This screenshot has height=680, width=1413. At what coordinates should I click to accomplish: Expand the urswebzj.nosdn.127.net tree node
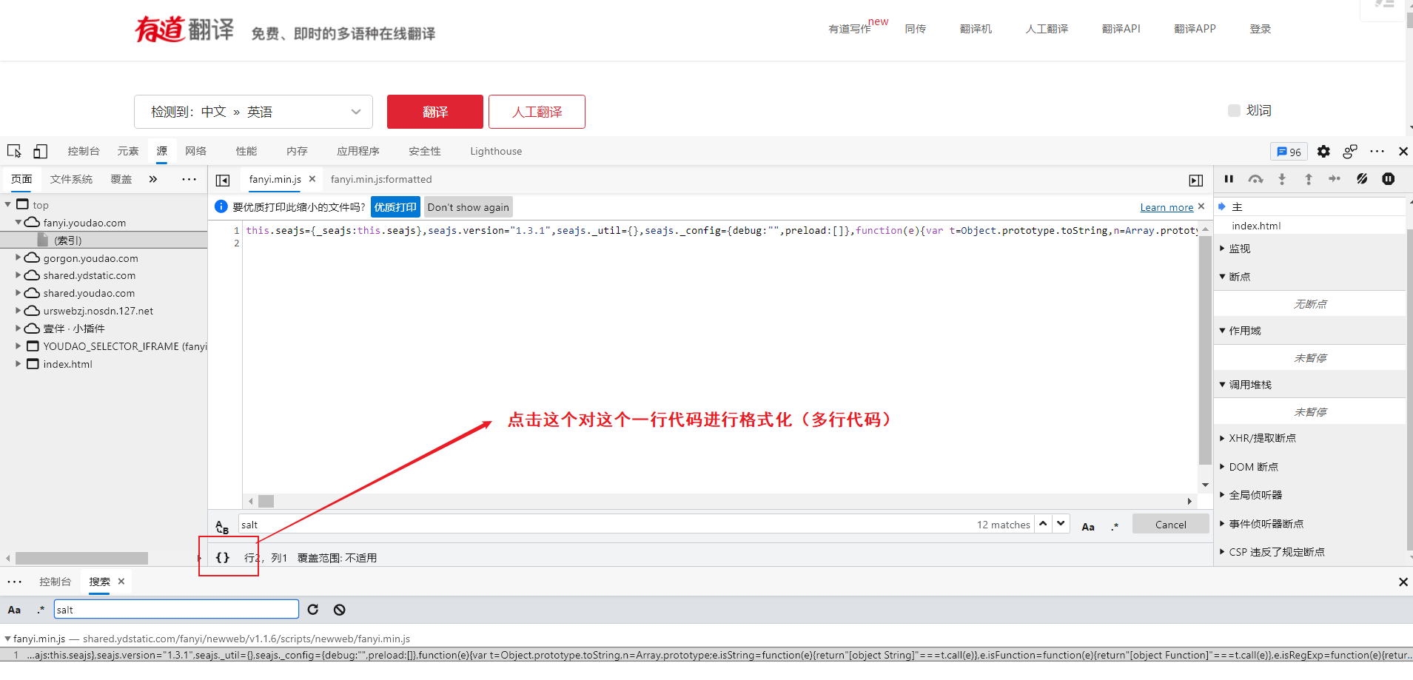(x=19, y=311)
